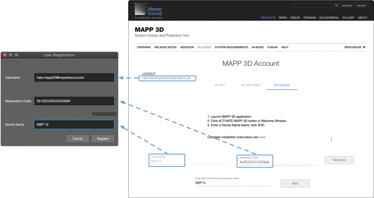Click the LOGOUT link above the email
Image resolution: width=374 pixels, height=198 pixels.
click(x=149, y=74)
